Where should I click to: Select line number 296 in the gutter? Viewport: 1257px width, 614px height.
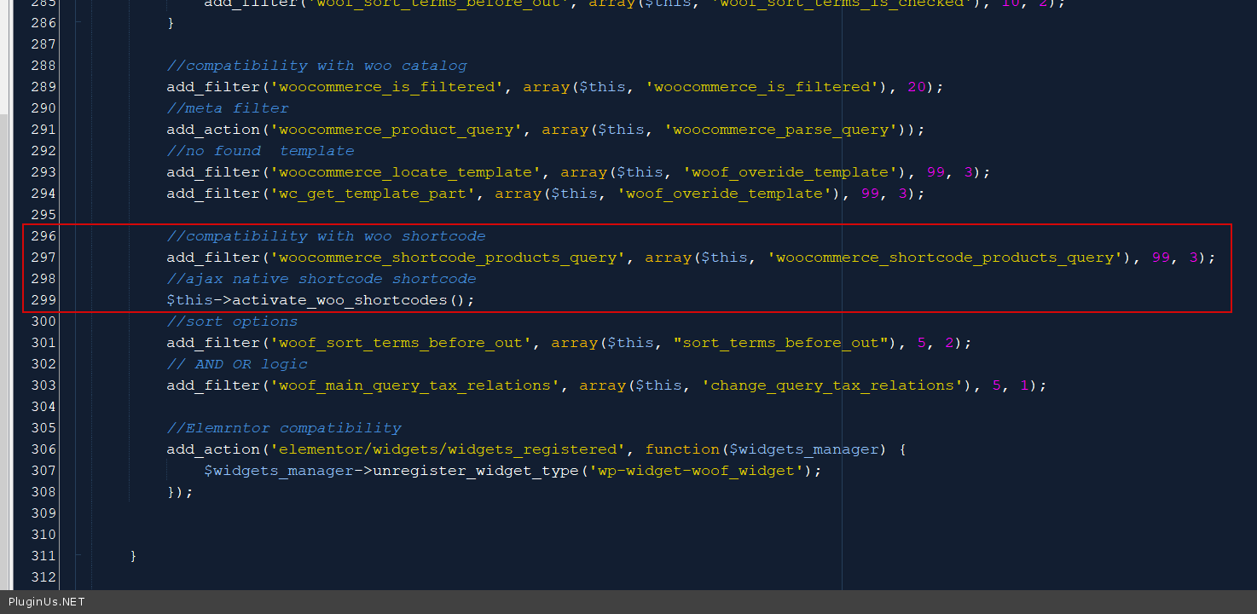pyautogui.click(x=42, y=236)
